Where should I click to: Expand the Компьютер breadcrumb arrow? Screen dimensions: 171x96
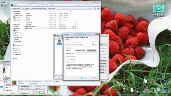[27, 5]
